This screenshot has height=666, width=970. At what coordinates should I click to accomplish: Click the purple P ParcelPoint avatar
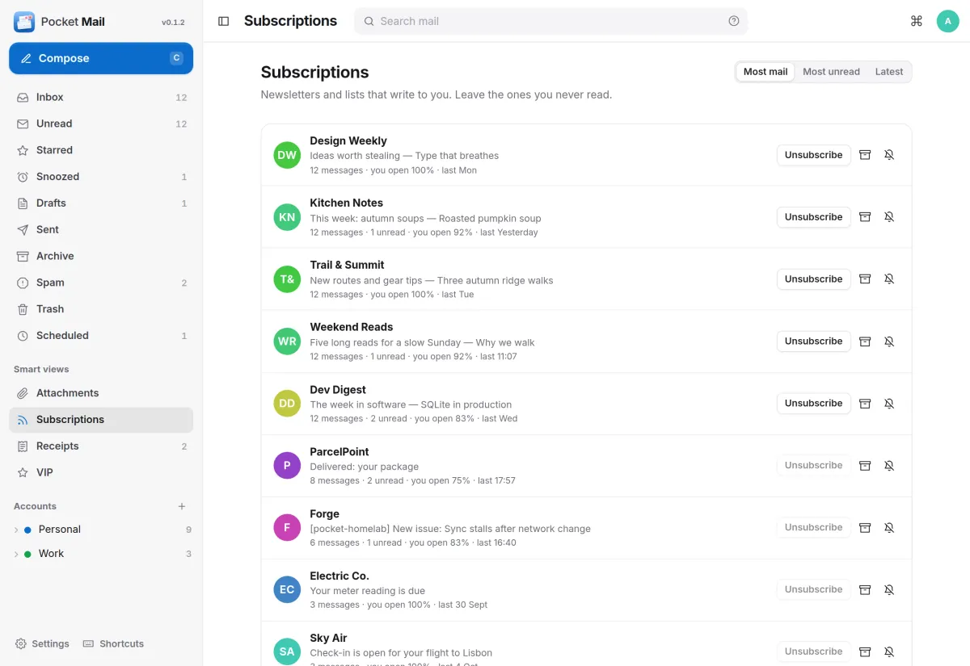click(287, 466)
